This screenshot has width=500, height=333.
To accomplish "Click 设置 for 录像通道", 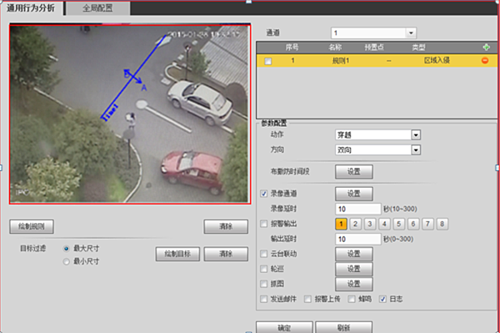I will pos(354,194).
